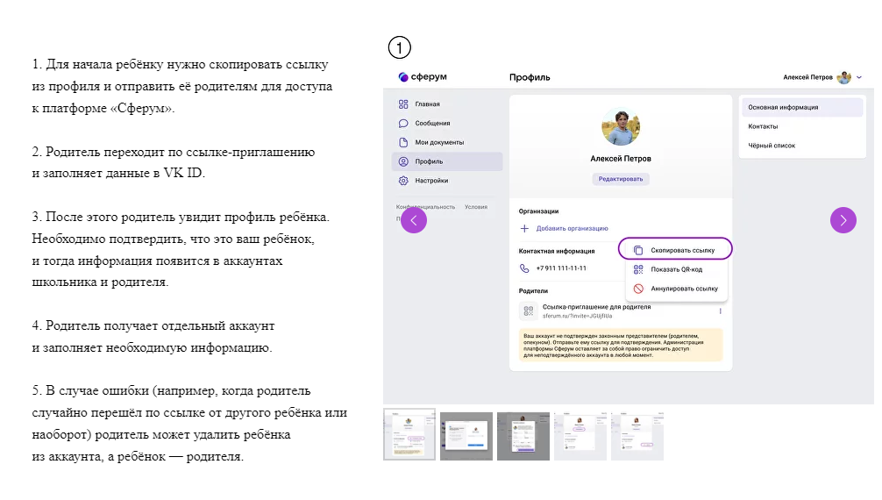Switch to Контакты section
Image resolution: width=882 pixels, height=500 pixels.
click(x=802, y=126)
